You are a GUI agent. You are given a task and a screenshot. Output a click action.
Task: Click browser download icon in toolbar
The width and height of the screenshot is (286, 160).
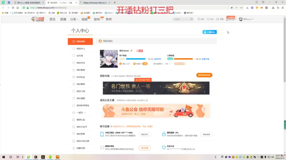click(x=273, y=8)
